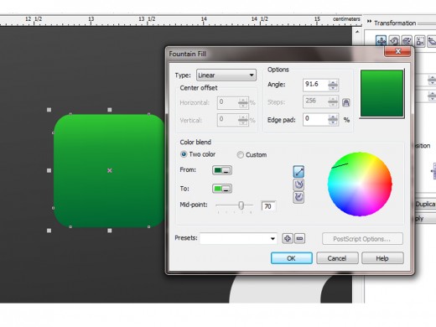Open the From color picker dropdown

(222, 170)
